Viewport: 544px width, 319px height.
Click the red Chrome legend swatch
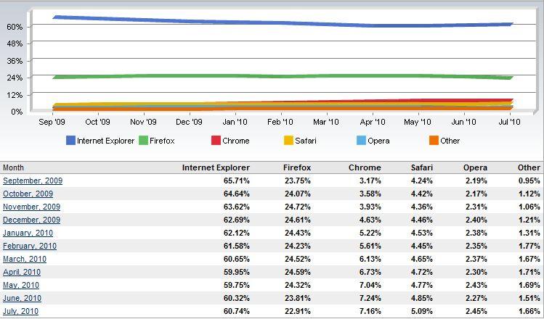click(x=216, y=141)
